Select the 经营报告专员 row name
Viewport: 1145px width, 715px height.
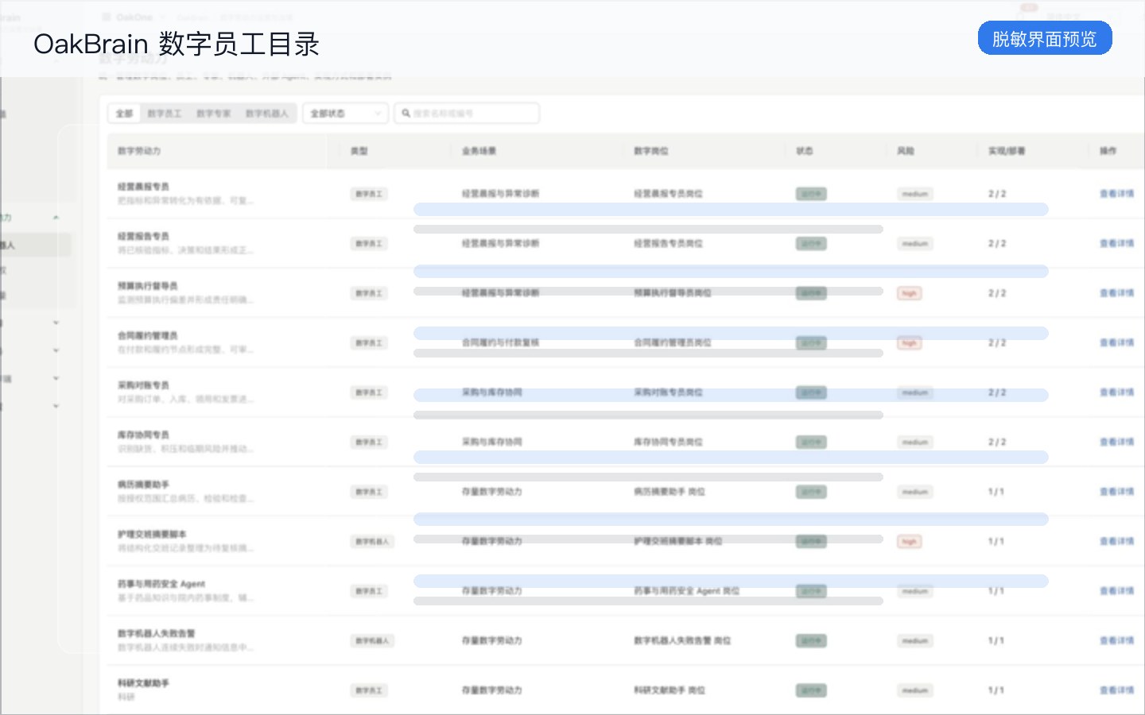coord(143,237)
